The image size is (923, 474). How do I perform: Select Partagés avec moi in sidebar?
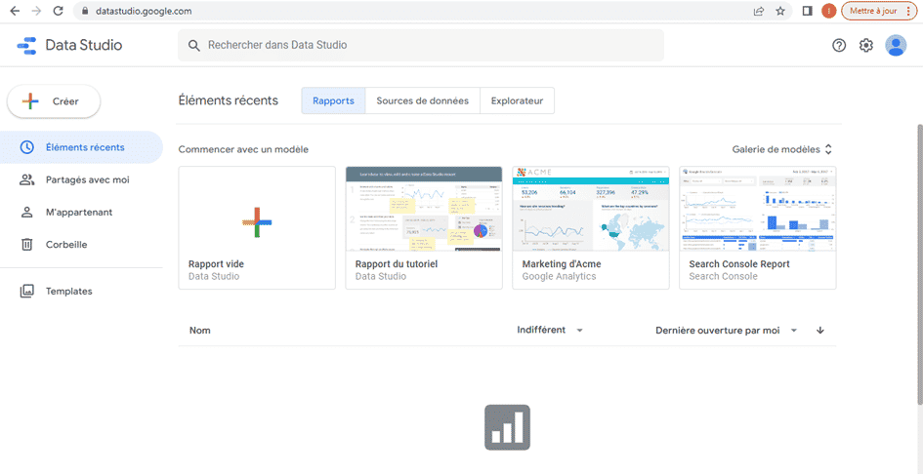pyautogui.click(x=87, y=180)
